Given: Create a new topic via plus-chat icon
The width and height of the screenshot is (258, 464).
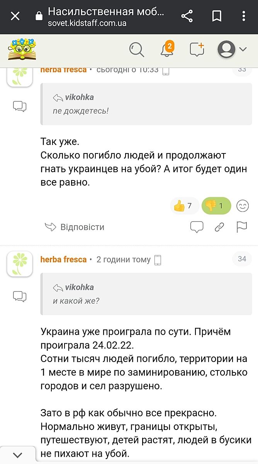Looking at the screenshot, I should (197, 49).
